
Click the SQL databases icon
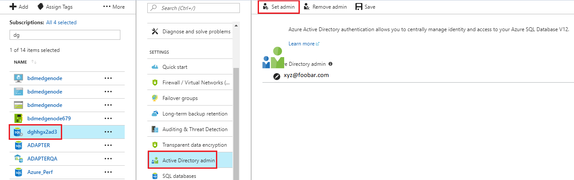click(155, 176)
